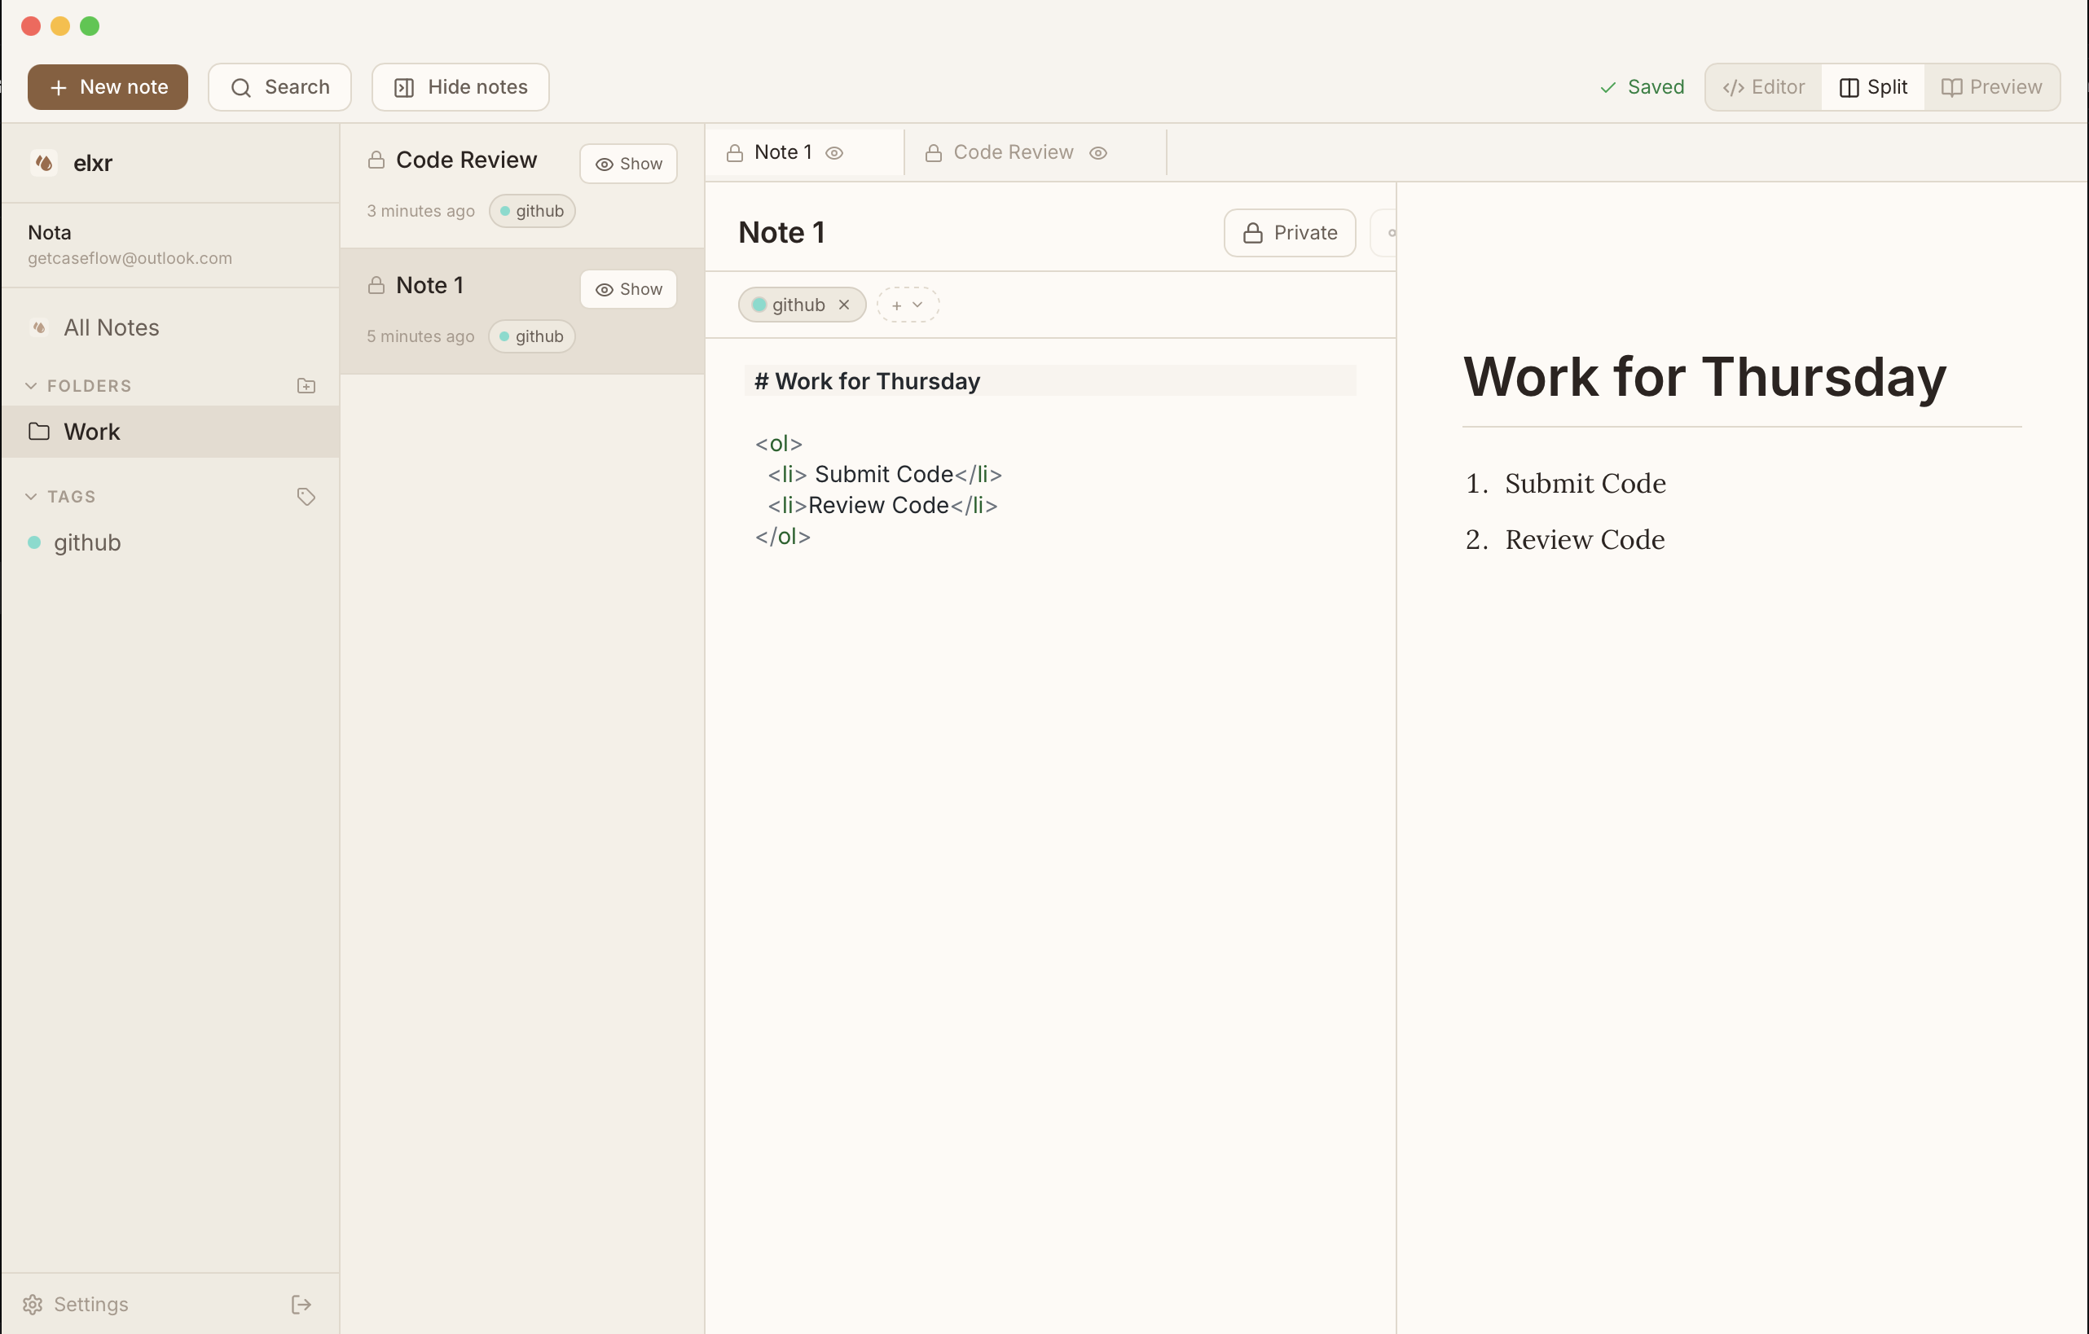Click the lock icon on the Note 1 tab
2089x1334 pixels.
tap(735, 151)
